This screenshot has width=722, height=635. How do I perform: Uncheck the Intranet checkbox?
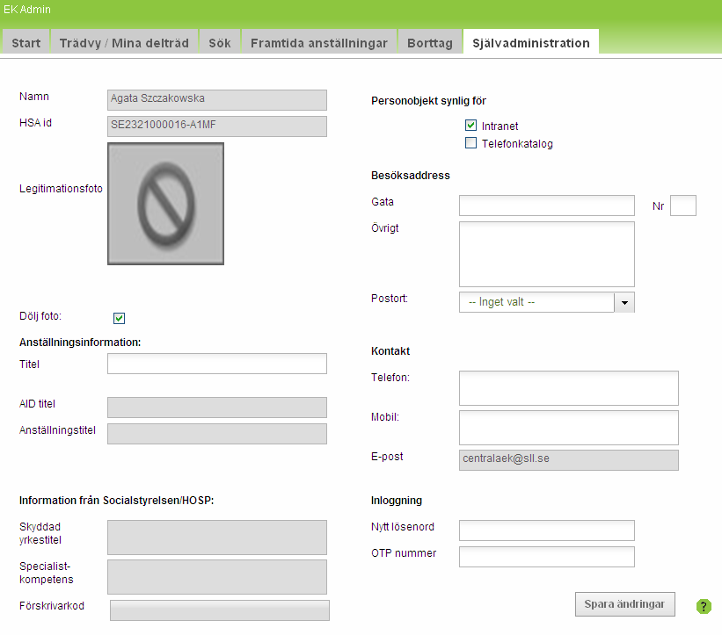click(x=470, y=125)
